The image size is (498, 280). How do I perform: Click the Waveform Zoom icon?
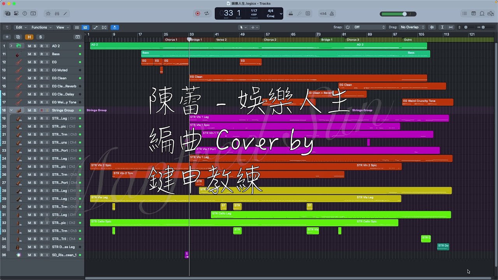[432, 27]
